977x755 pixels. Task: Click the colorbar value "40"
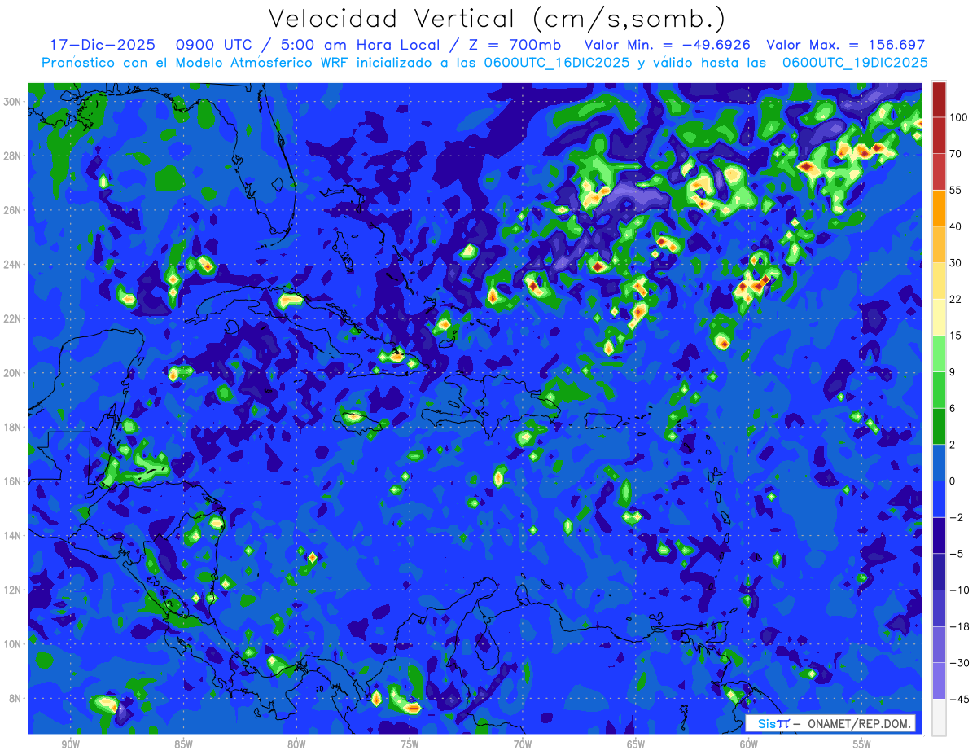(956, 226)
